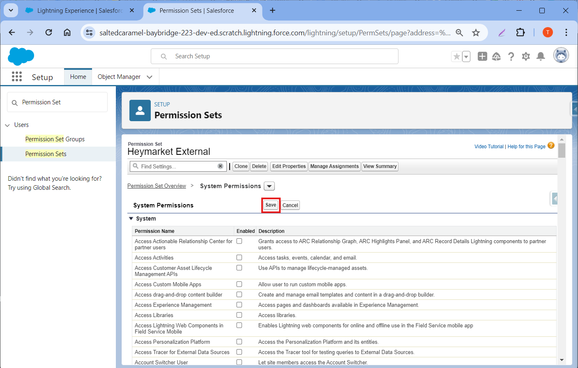Click the Salesforce cloud logo
The height and width of the screenshot is (368, 578).
tap(21, 56)
